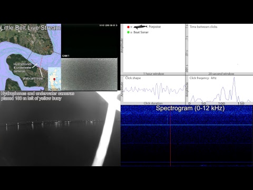The image size is (253, 190).
Task: Click the "Porpoise" legend label
Action: coord(154,27)
